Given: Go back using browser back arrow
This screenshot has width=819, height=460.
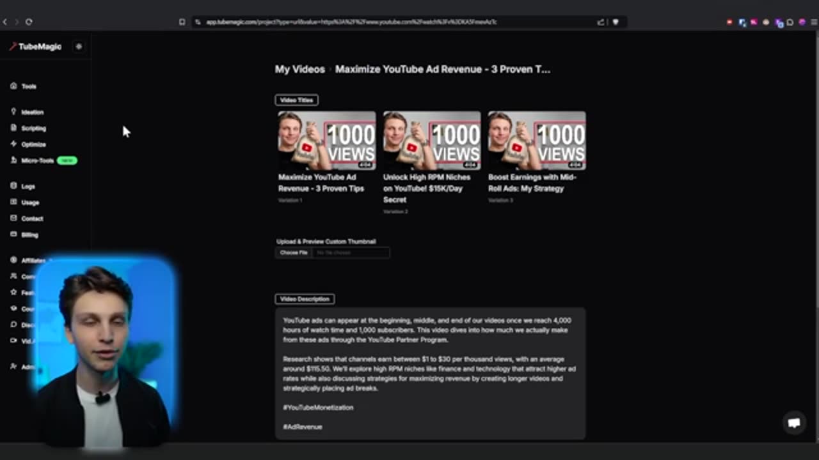Looking at the screenshot, I should click(x=5, y=22).
